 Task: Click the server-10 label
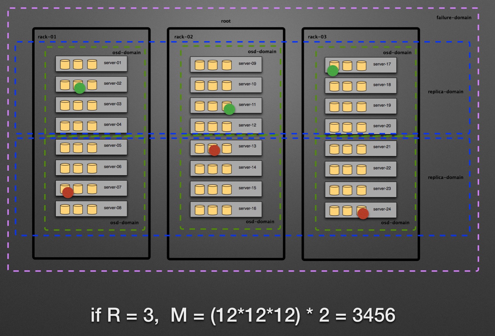tap(247, 84)
